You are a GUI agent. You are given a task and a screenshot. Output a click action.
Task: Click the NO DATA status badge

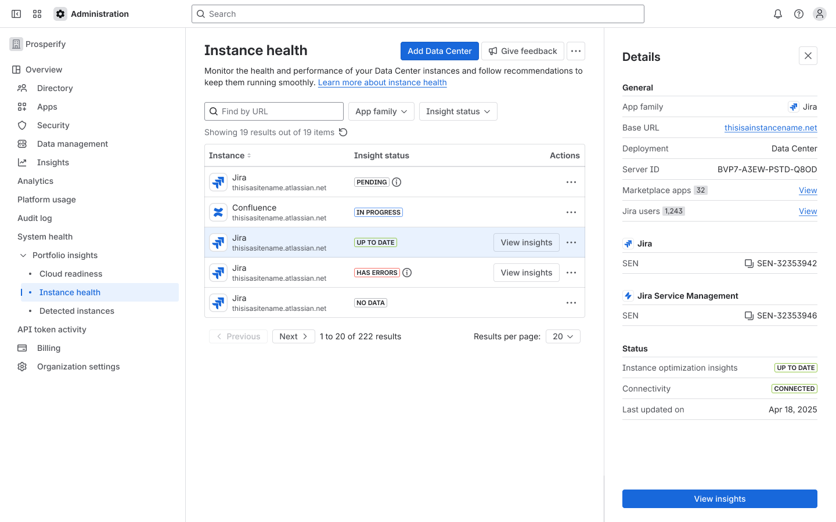pyautogui.click(x=371, y=303)
